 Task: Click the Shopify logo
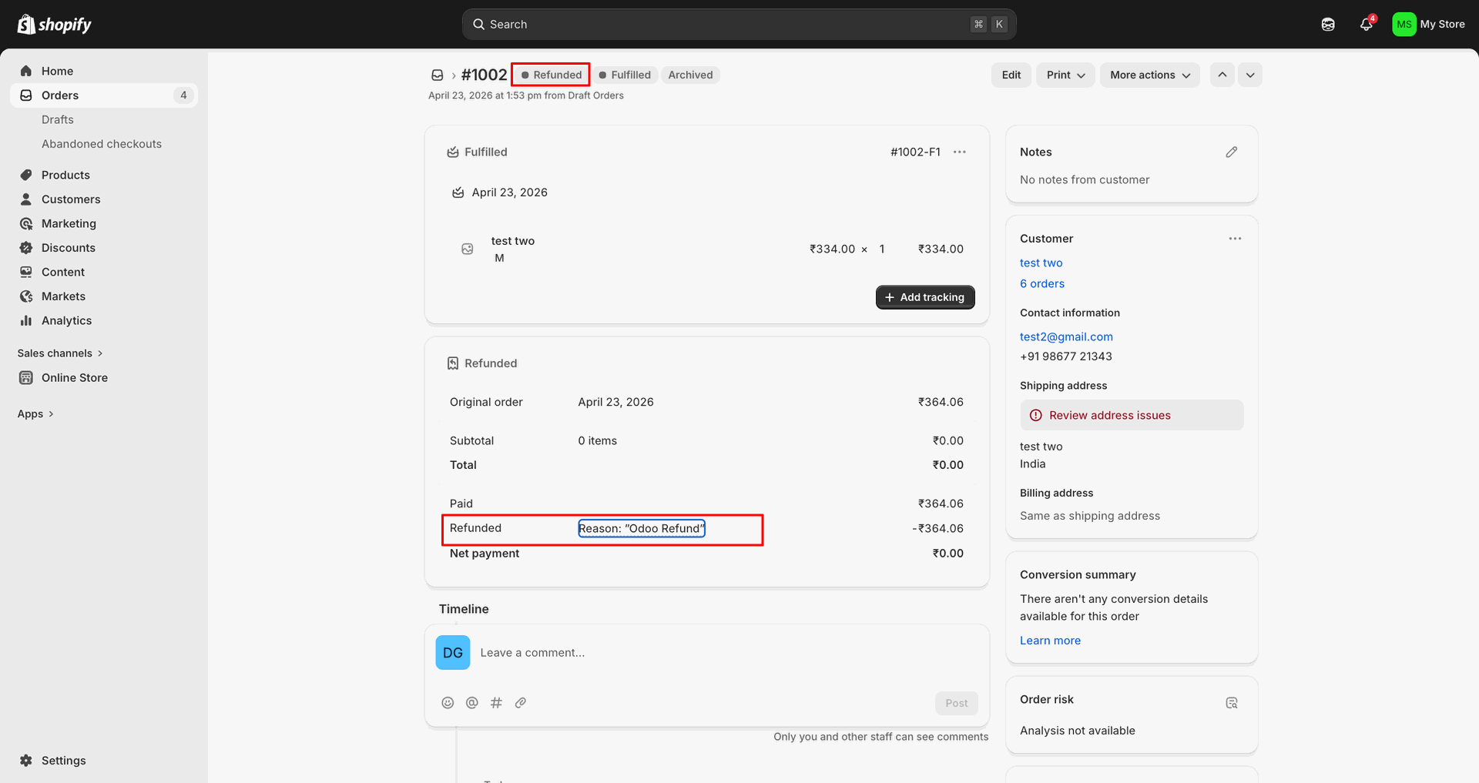click(x=54, y=25)
